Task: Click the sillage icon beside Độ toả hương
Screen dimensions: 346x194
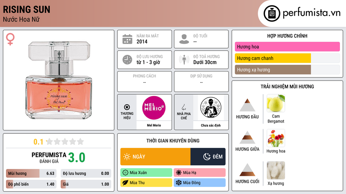Action: [184, 60]
